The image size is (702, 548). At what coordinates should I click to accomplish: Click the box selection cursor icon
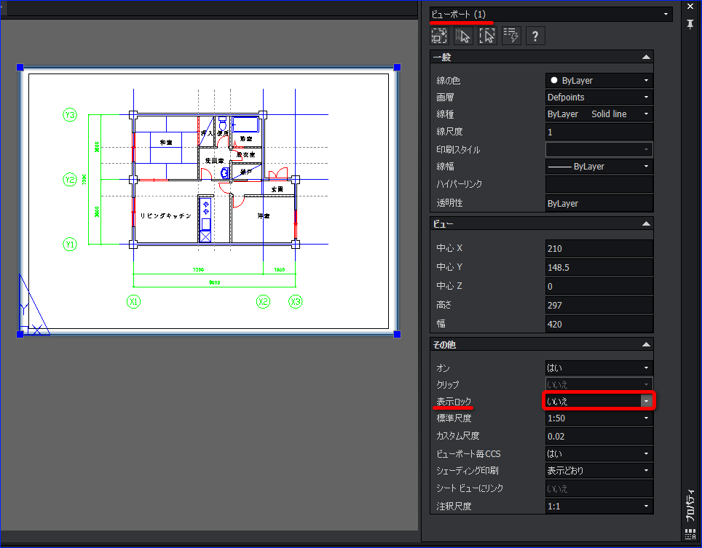[487, 36]
